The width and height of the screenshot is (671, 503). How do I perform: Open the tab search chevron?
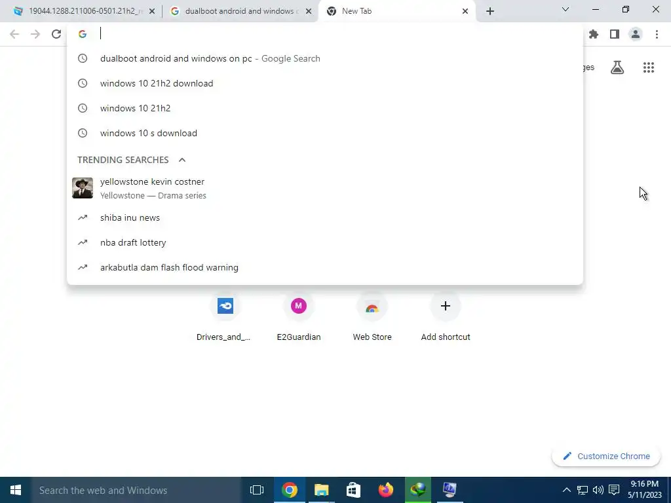pos(566,9)
